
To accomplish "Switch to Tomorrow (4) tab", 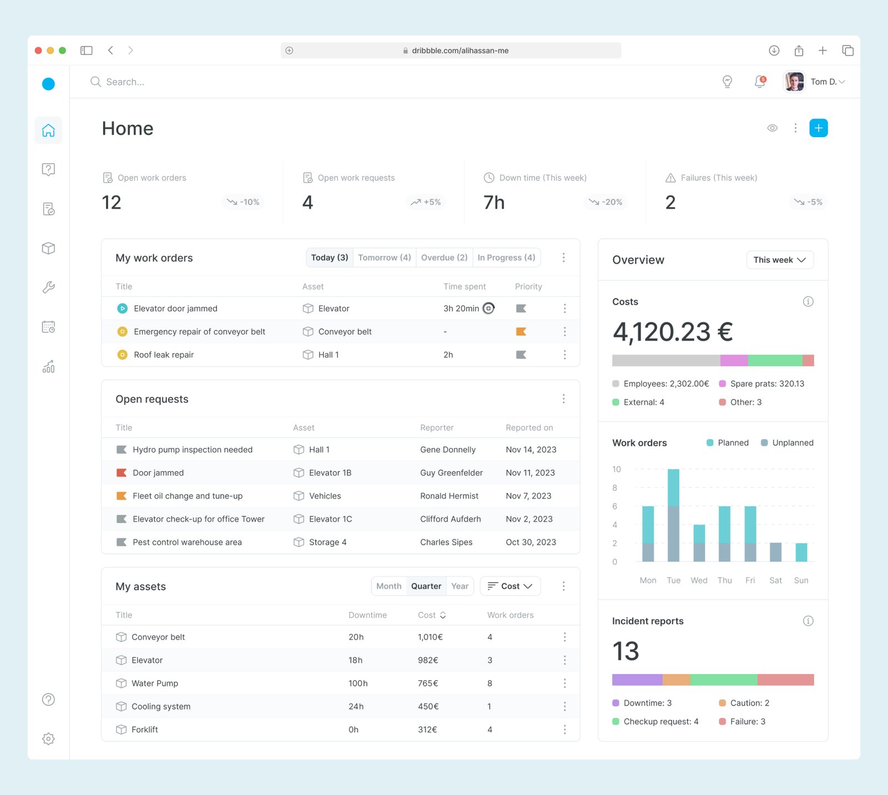I will pyautogui.click(x=385, y=258).
